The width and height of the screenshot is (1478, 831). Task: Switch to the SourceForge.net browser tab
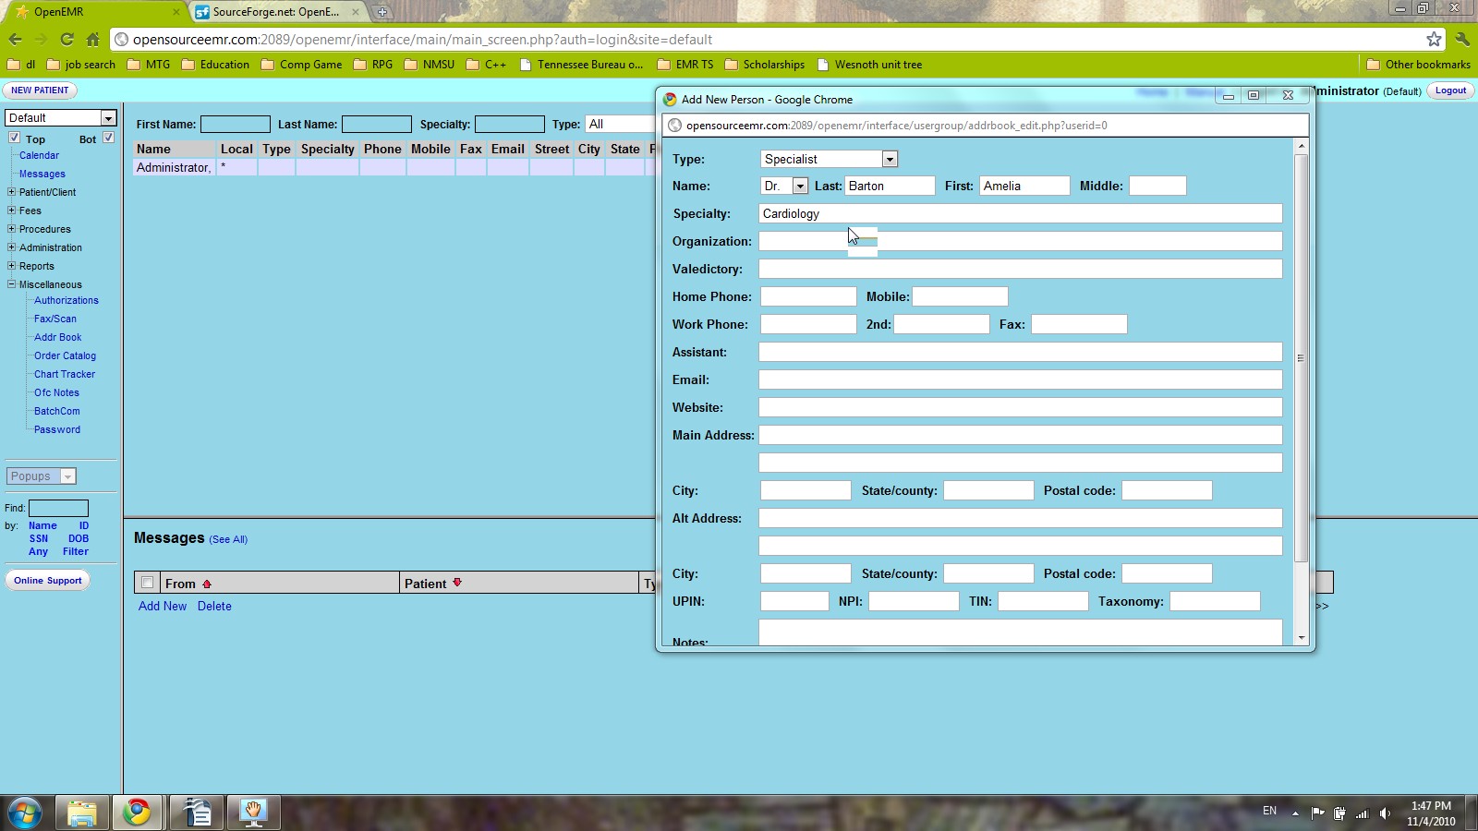pyautogui.click(x=275, y=12)
